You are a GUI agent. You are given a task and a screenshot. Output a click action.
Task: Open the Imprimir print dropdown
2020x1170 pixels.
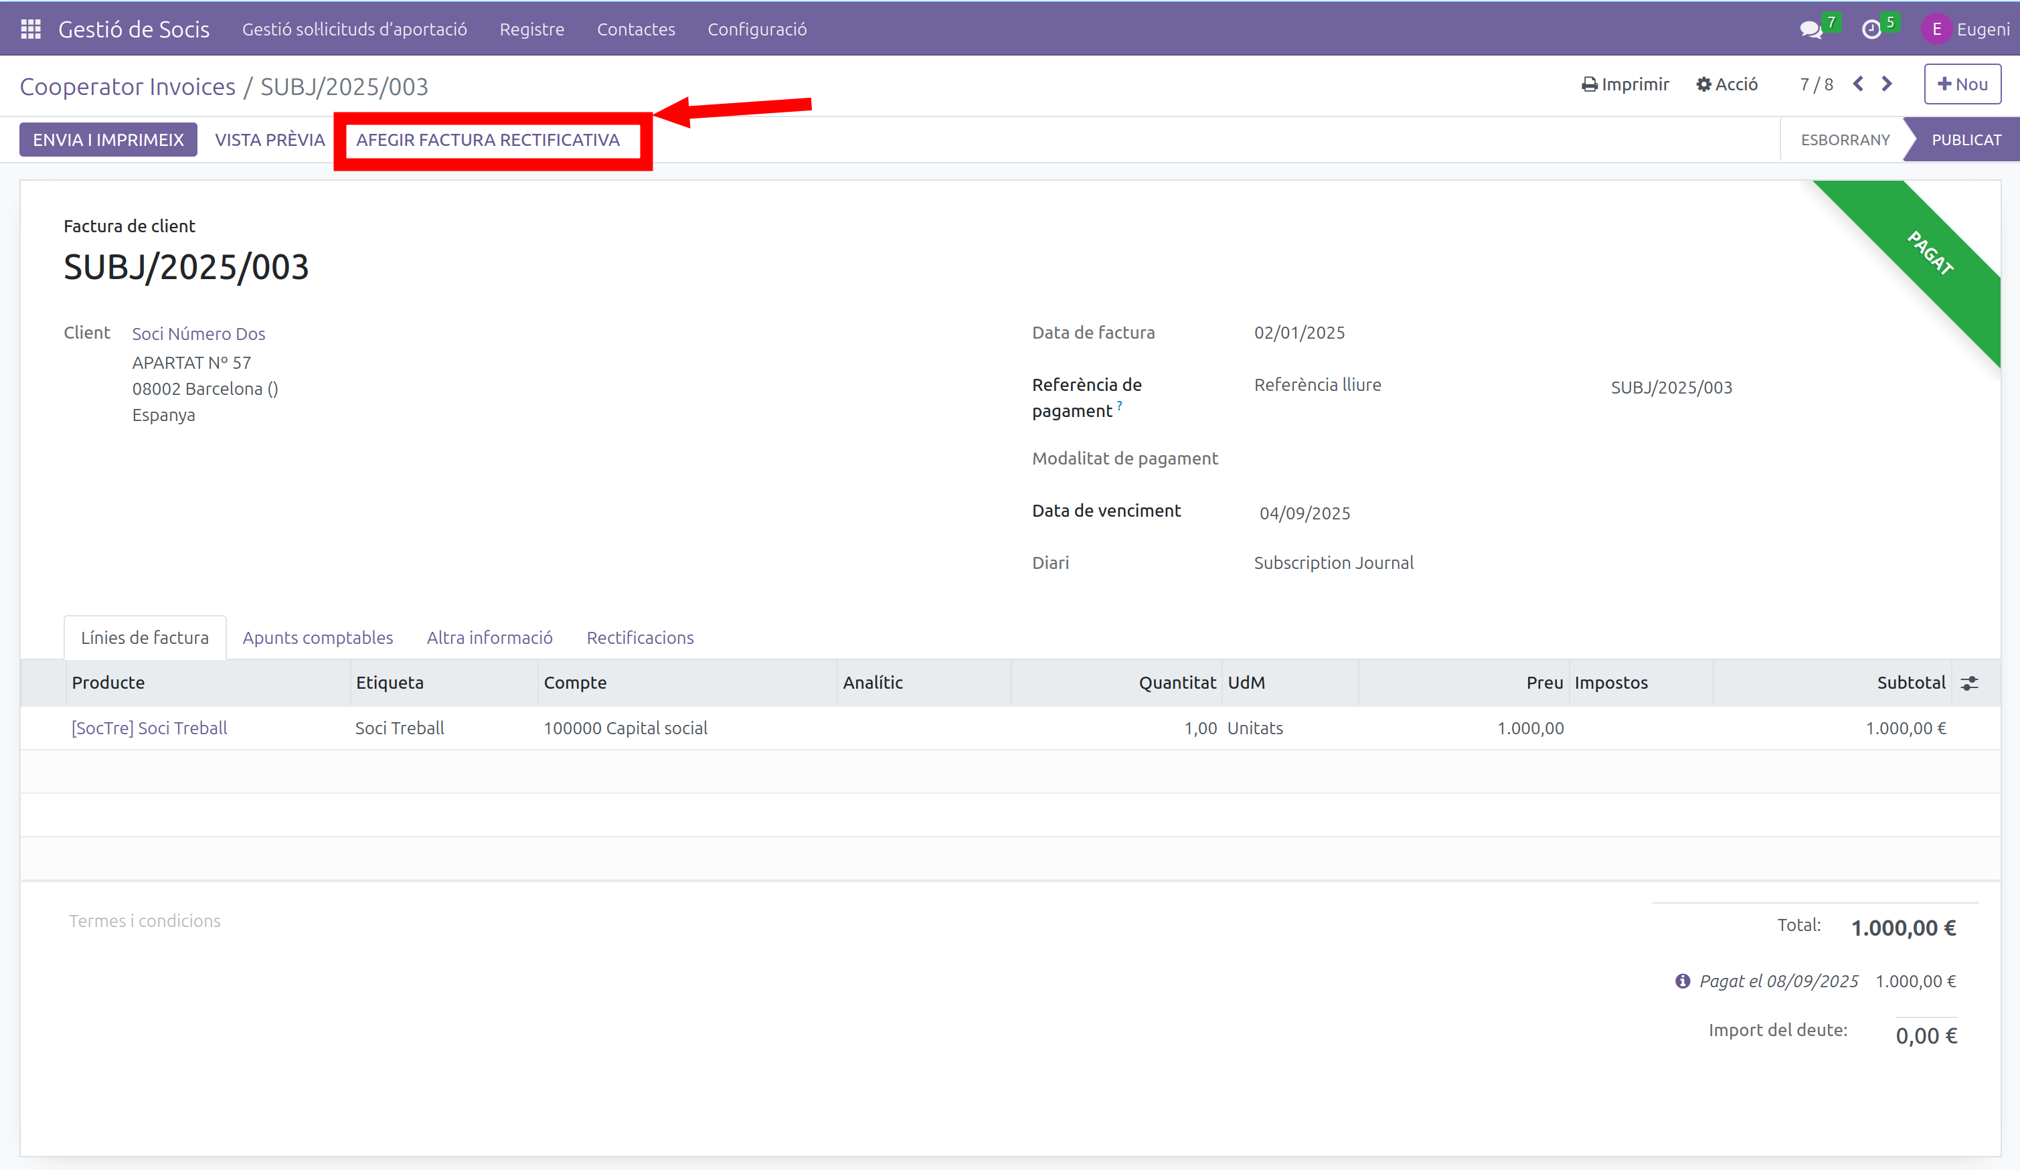(1626, 84)
